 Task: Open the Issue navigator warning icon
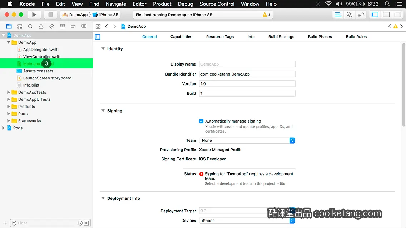[41, 26]
